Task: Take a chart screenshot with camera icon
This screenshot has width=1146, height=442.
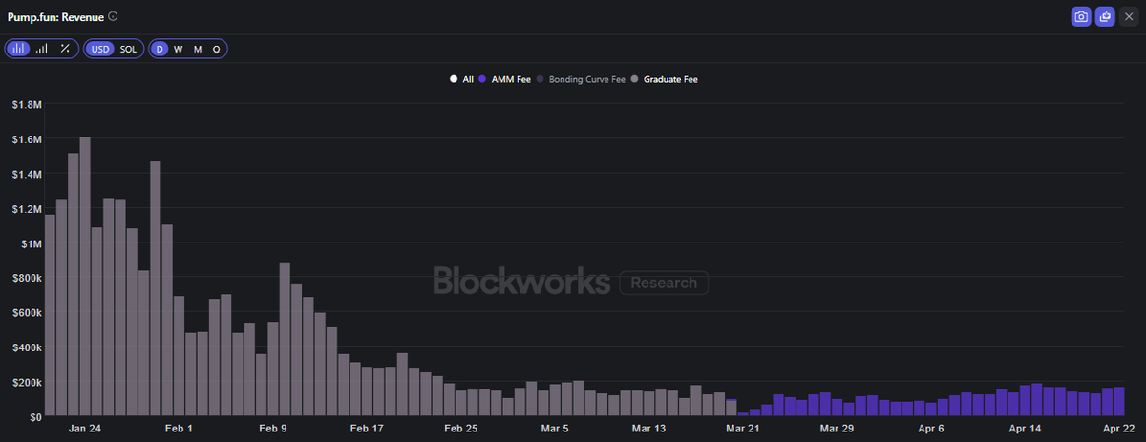Action: (1081, 17)
